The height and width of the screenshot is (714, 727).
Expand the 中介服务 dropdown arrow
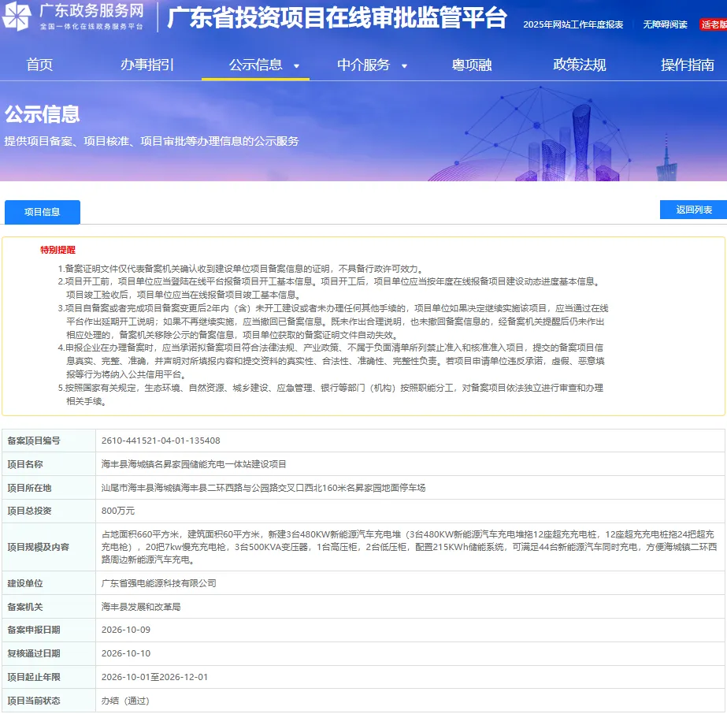pyautogui.click(x=404, y=66)
